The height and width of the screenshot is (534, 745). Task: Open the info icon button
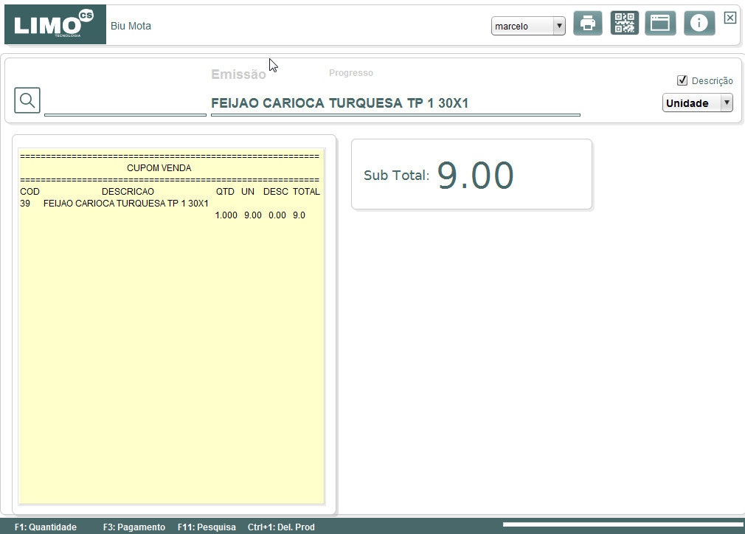pos(699,23)
